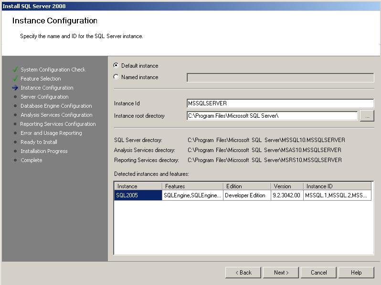Select the System Configuration Check step
This screenshot has height=285, width=381.
coord(53,70)
